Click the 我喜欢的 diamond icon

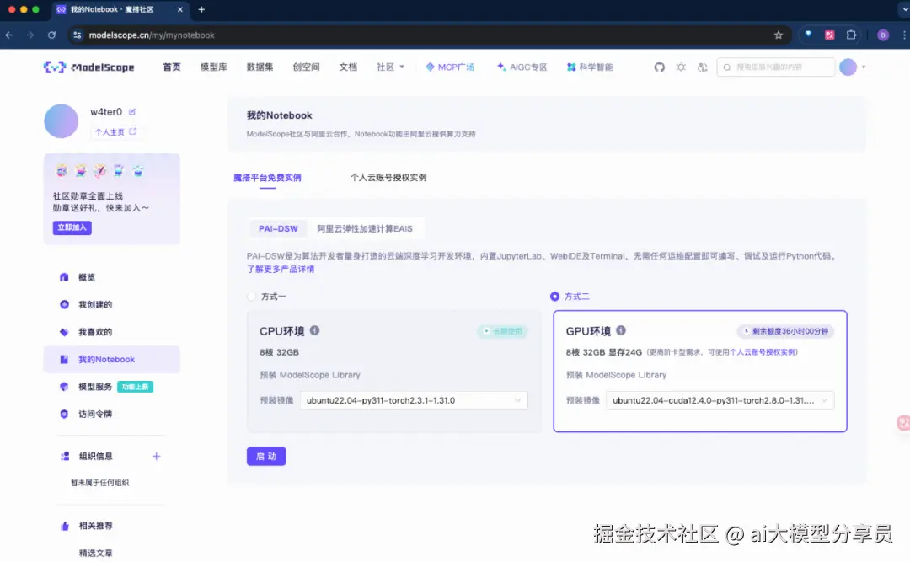(x=64, y=332)
